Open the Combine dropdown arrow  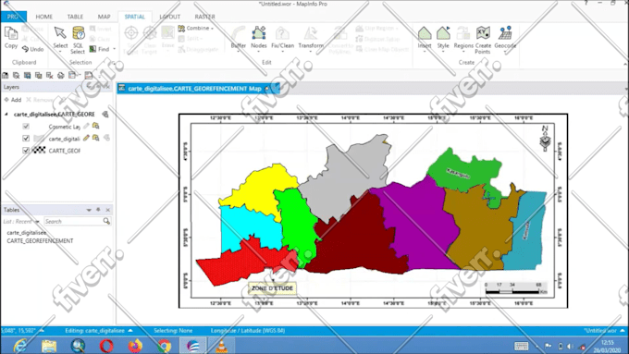click(x=212, y=28)
